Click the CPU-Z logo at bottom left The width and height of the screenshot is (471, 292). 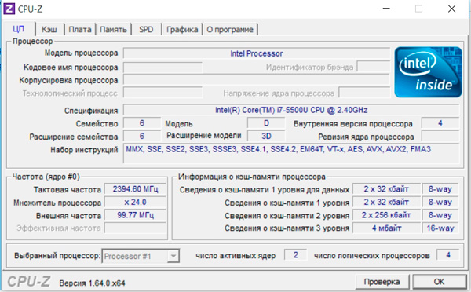pyautogui.click(x=29, y=282)
